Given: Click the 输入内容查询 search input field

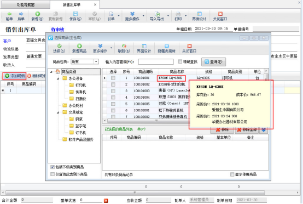Looking at the screenshot, I should click(x=156, y=62).
